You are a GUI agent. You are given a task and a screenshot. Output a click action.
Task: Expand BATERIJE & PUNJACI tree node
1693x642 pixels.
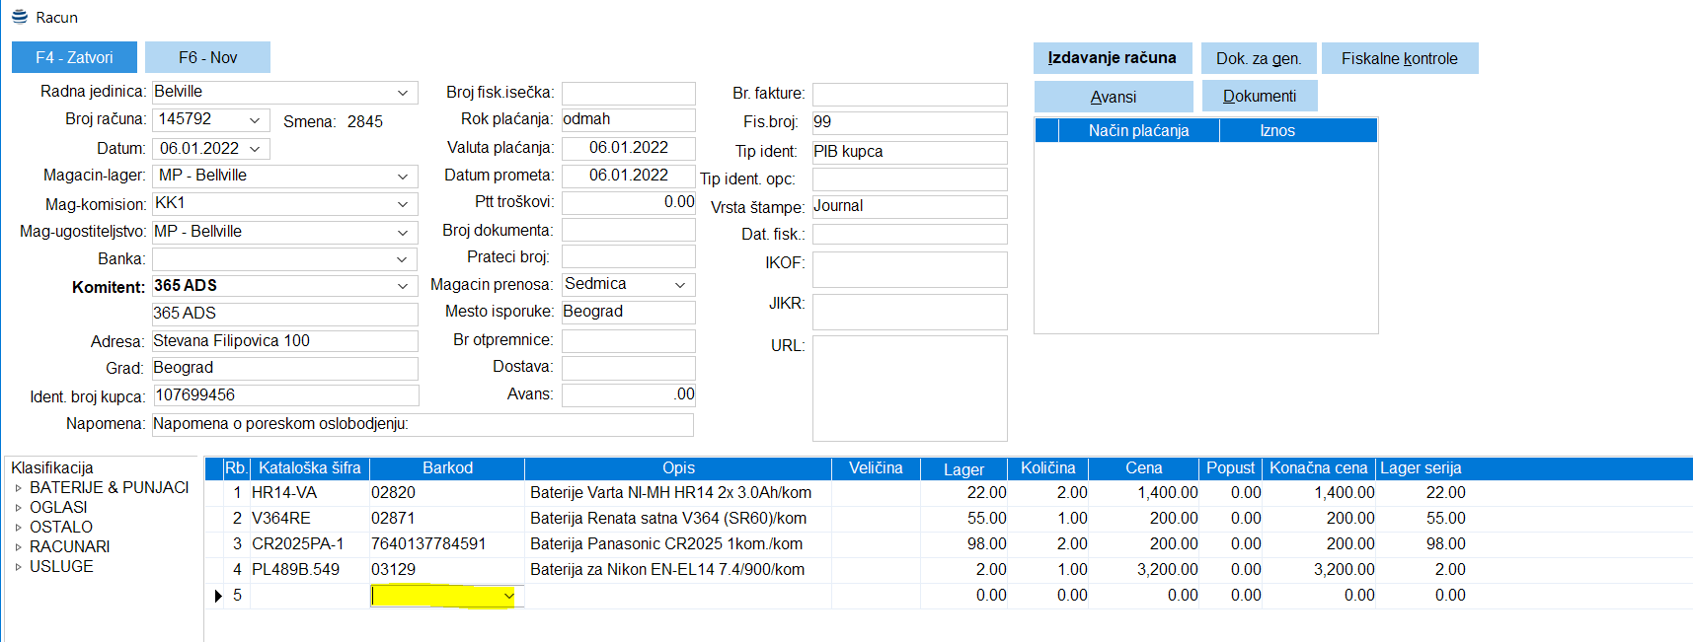18,488
